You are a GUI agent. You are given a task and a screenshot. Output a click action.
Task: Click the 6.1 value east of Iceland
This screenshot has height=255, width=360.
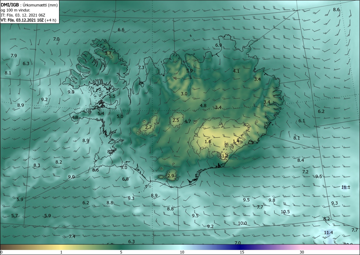click(302, 121)
